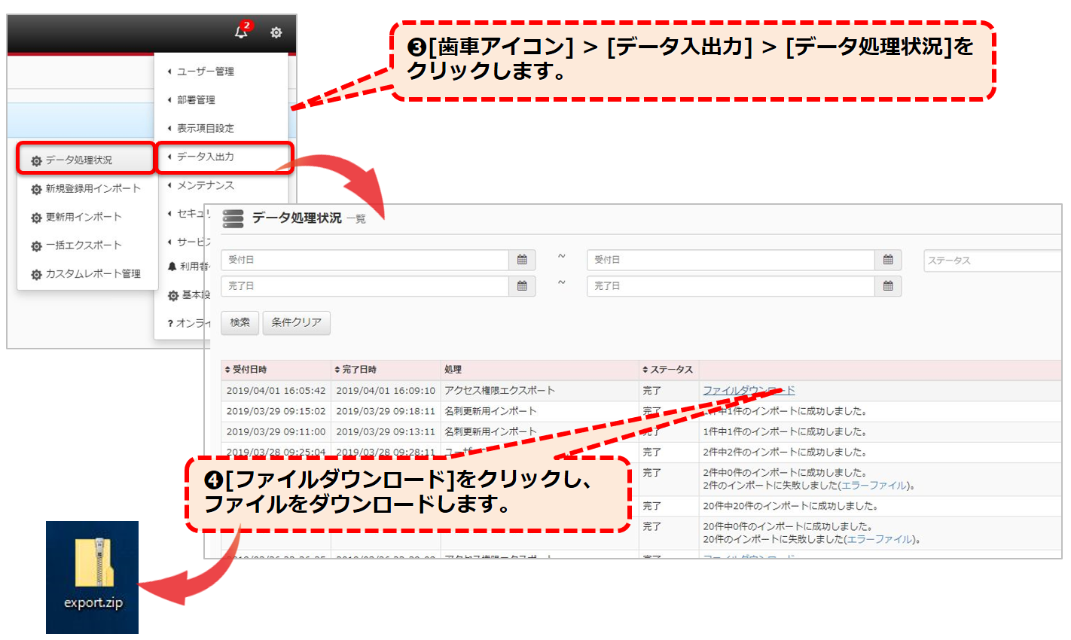1071x640 pixels.
Task: Select データ処理状況 submenu item
Action: pyautogui.click(x=78, y=160)
